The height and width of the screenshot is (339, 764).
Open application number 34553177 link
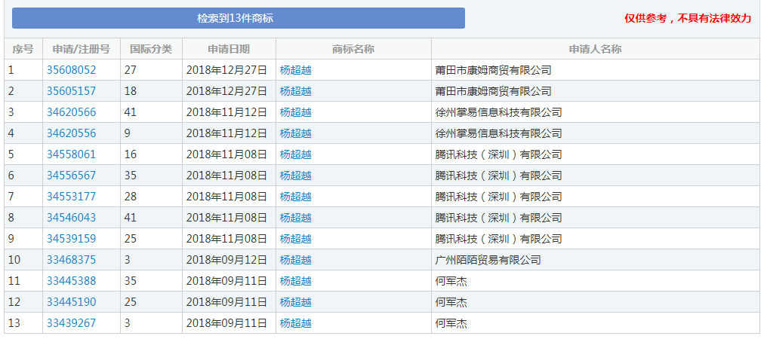point(72,197)
